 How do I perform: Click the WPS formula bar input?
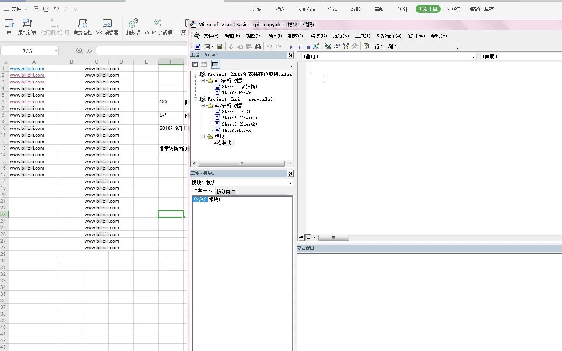141,51
